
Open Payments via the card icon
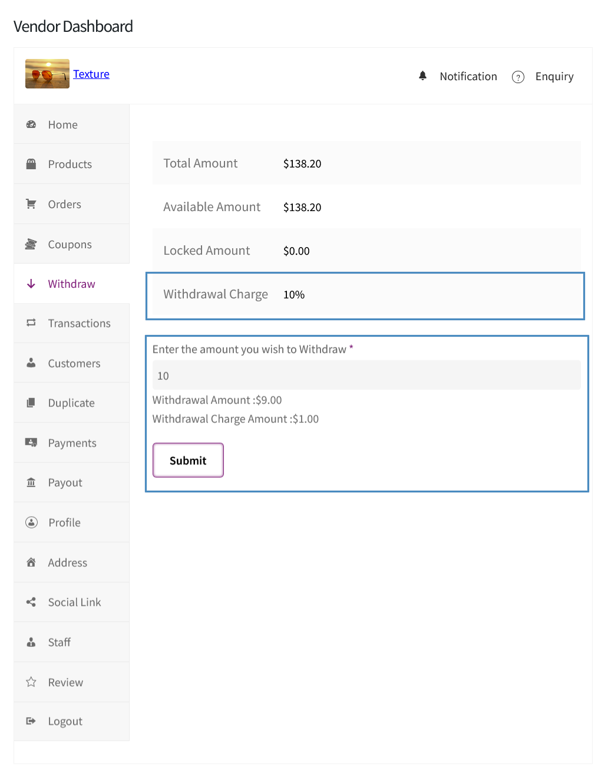coord(31,442)
